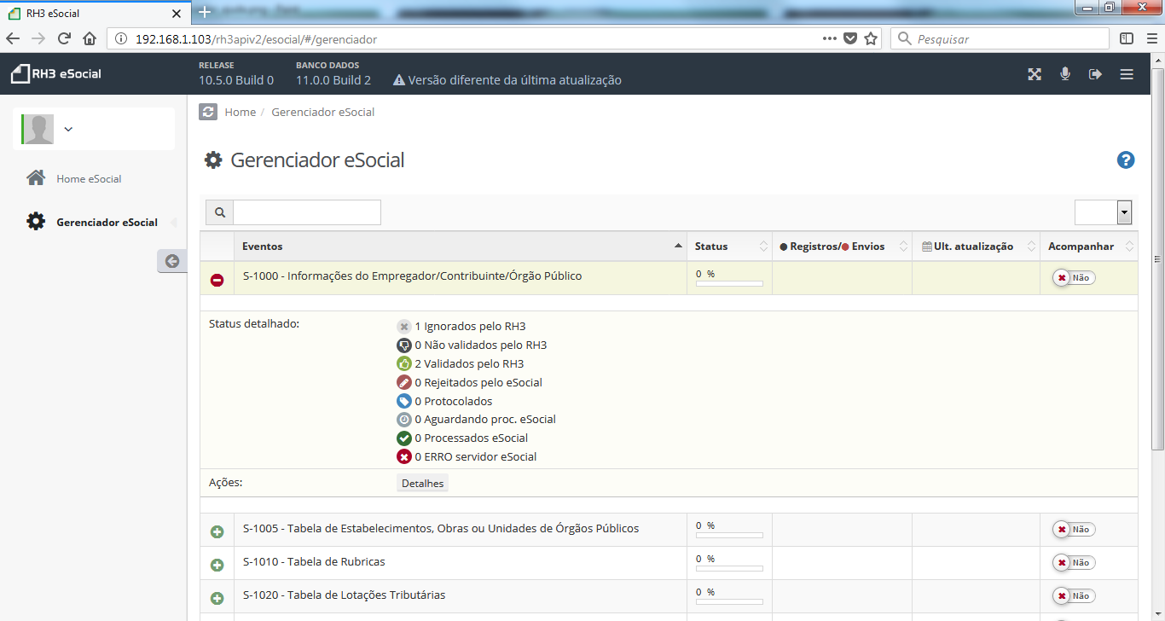Click the blue help question mark icon
The width and height of the screenshot is (1165, 621).
(x=1126, y=160)
